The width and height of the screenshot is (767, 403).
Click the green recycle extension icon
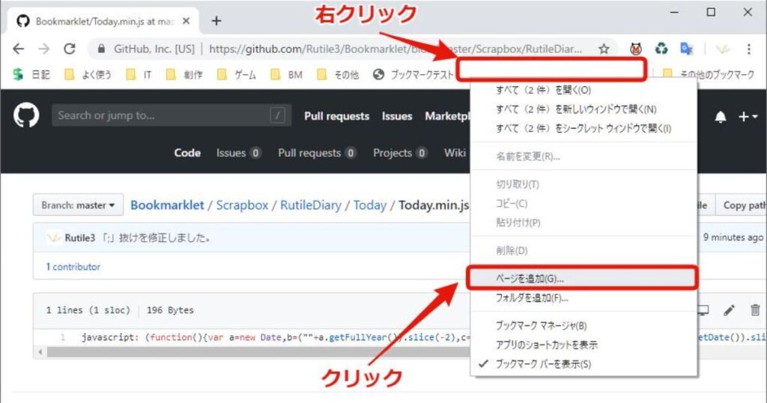tap(661, 49)
